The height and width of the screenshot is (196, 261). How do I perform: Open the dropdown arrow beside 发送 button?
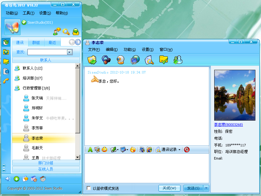pyautogui.click(x=206, y=188)
